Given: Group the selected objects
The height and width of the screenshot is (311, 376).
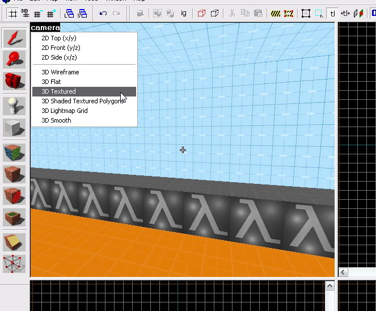Looking at the screenshot, I should (x=158, y=14).
